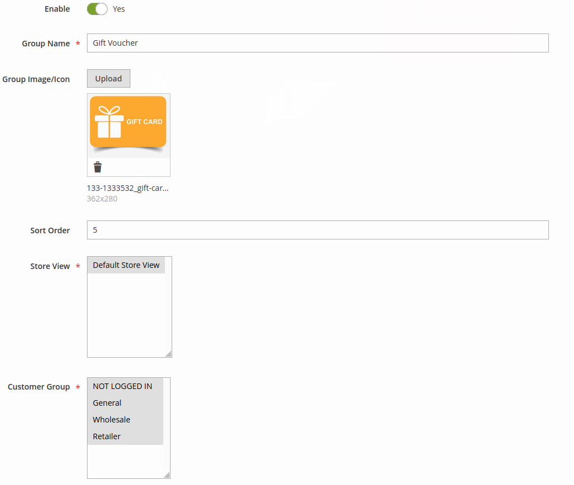Click the Group Name field label
The width and height of the screenshot is (574, 485).
coord(46,44)
